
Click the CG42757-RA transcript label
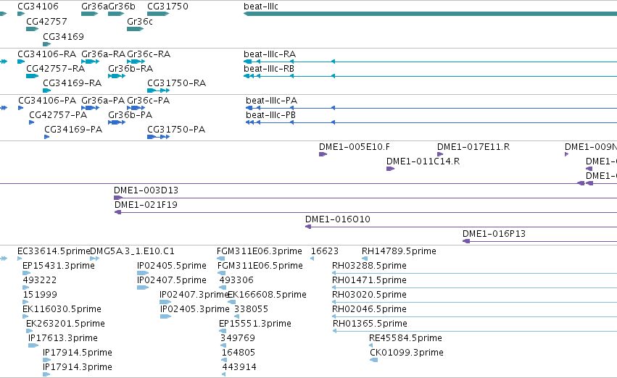point(56,68)
